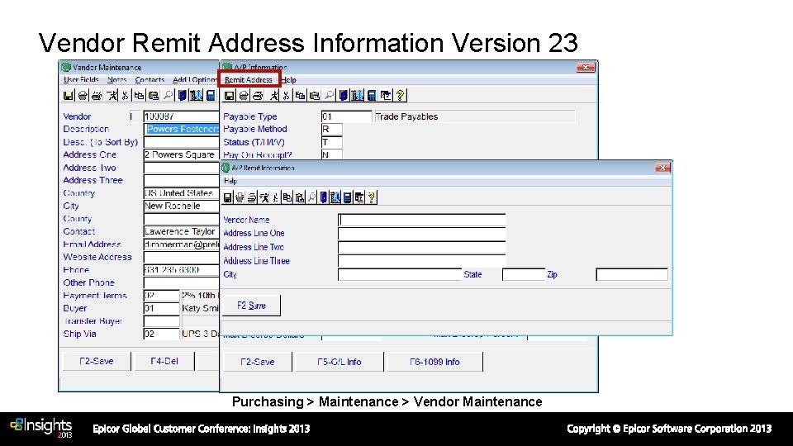Screen dimensions: 793x446
Task: Open Add'l Options menu in Vendor Maintenance
Action: tap(195, 80)
